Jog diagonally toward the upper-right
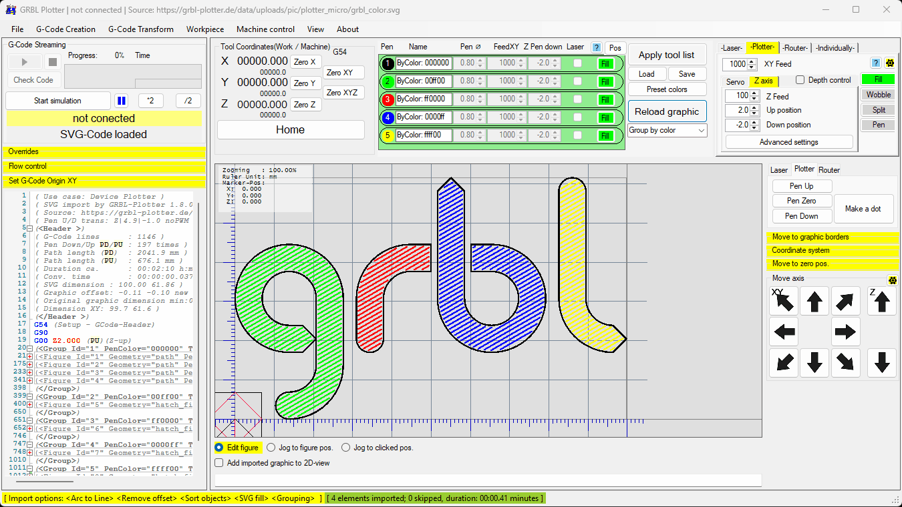 845,302
